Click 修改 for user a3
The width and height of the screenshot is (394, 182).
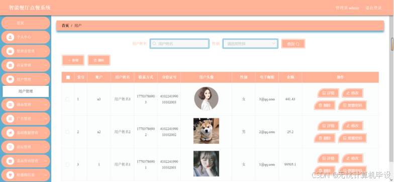click(352, 93)
